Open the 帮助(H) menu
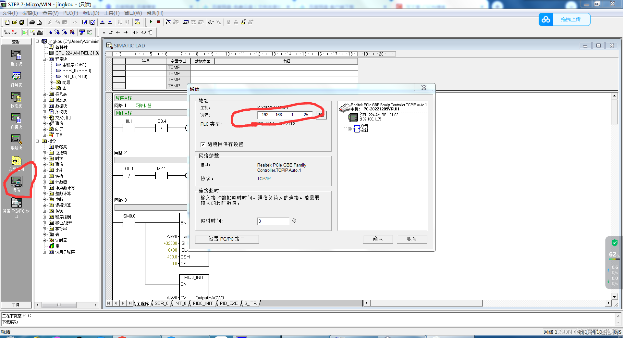623x338 pixels. [155, 13]
